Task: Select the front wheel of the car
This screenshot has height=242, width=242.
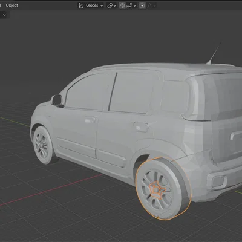Action: tap(43, 145)
